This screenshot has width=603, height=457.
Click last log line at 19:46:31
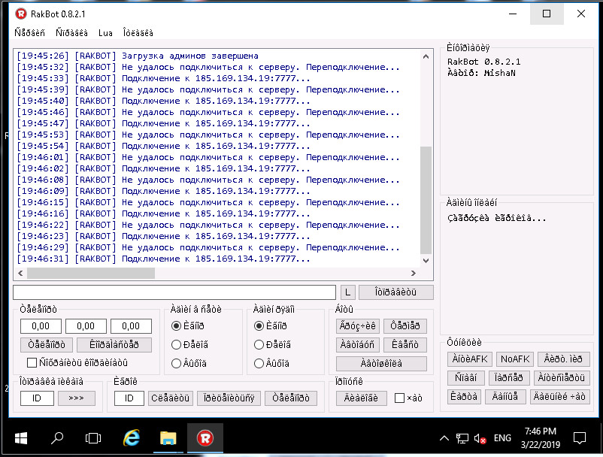pyautogui.click(x=163, y=259)
